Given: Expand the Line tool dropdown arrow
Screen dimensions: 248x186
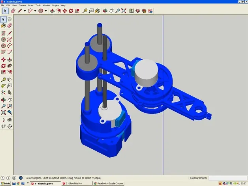Looking at the screenshot, I should tap(25, 11).
